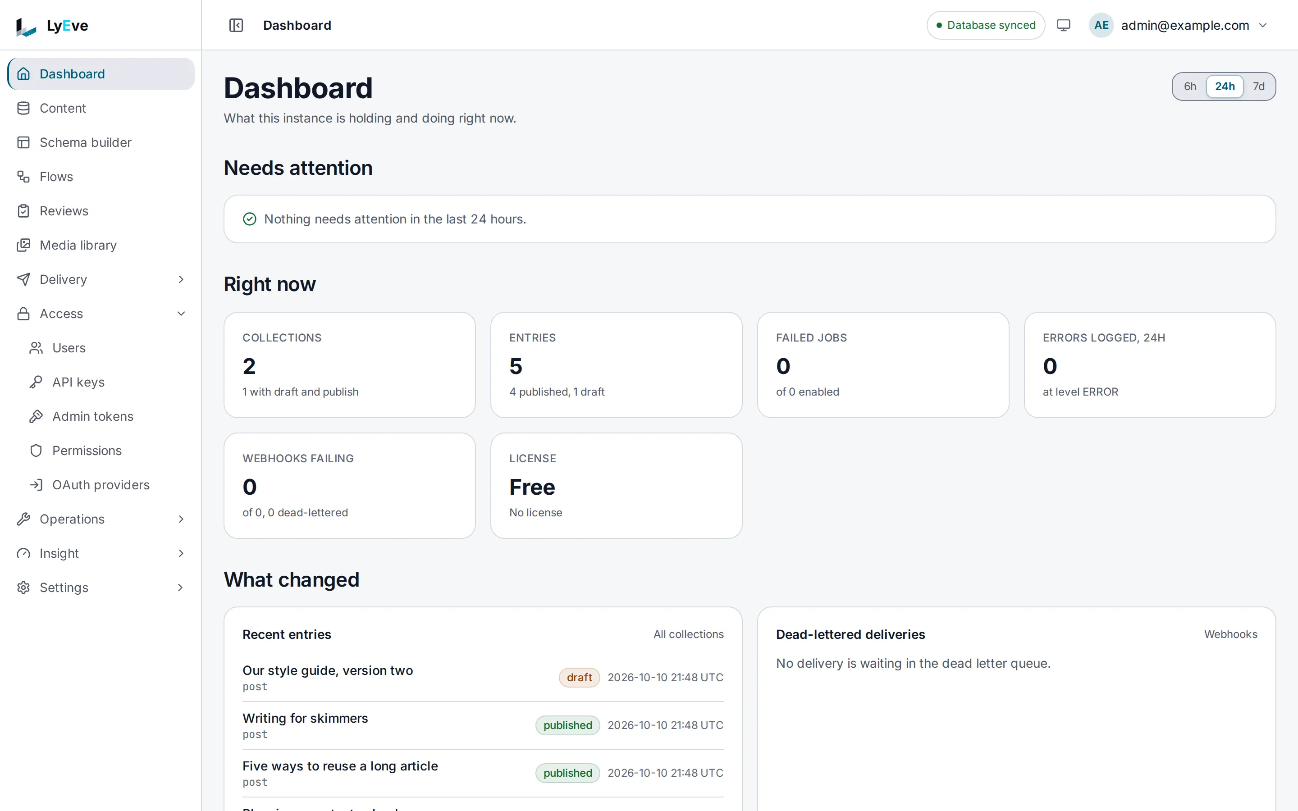
Task: Follow the Webhooks link
Action: (1230, 634)
